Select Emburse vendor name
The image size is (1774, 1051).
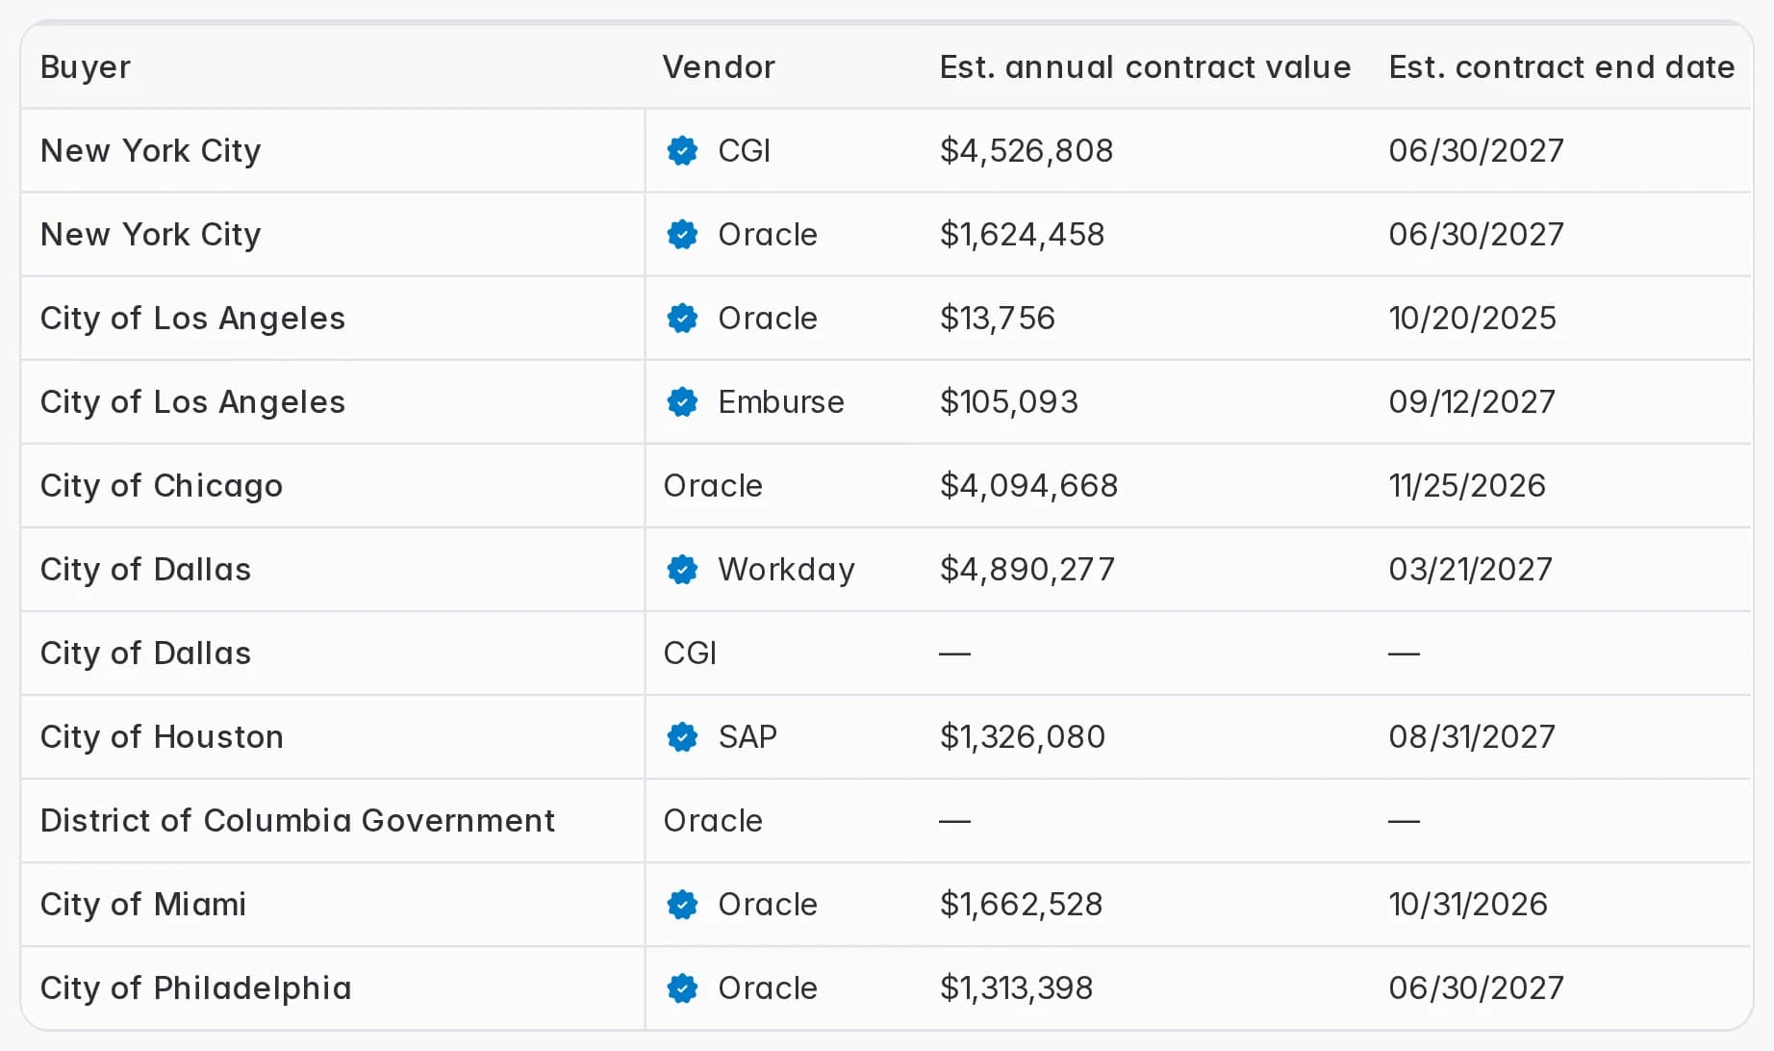point(781,402)
